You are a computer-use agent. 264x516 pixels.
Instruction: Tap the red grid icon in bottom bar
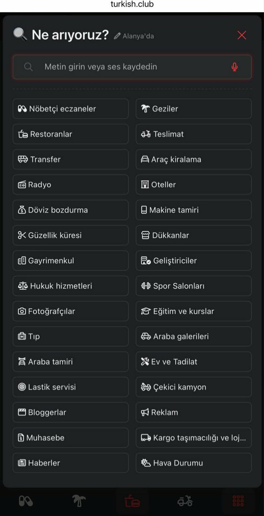[x=238, y=501]
